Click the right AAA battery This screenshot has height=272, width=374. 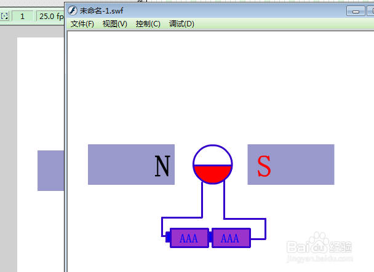pos(231,238)
